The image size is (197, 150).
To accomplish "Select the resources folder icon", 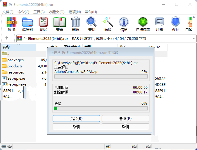I will click(4, 72).
